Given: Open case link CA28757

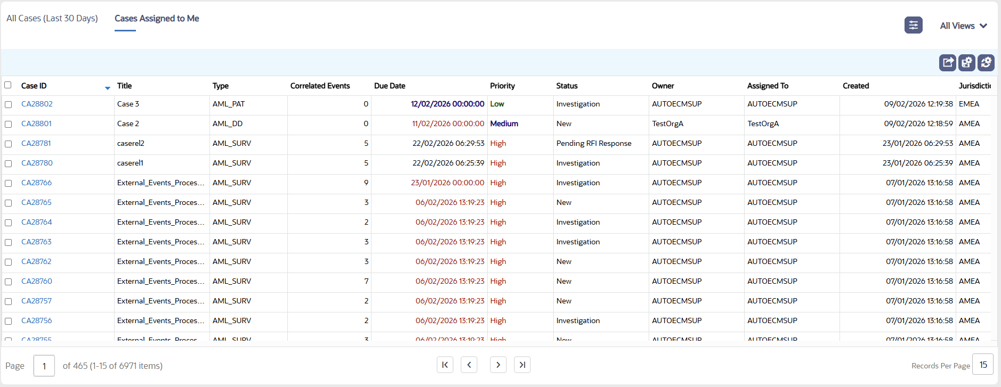Looking at the screenshot, I should click(36, 301).
